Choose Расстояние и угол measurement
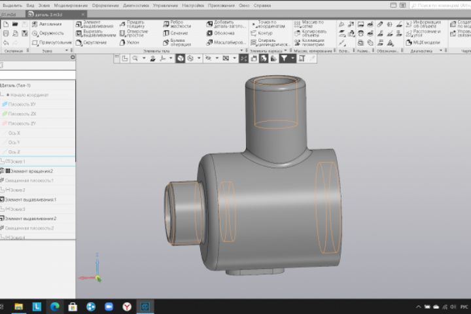Viewport: 471px width, 314px height. click(423, 33)
